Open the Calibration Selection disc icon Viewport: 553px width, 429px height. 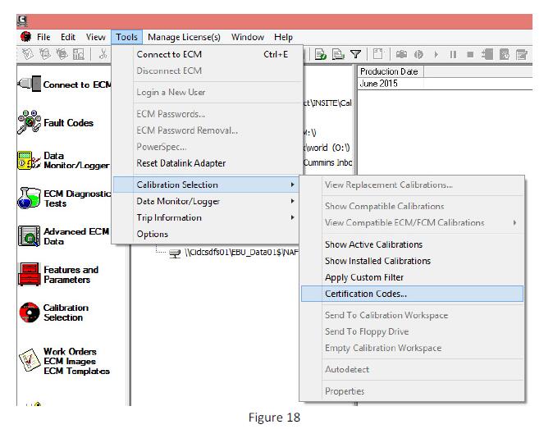pyautogui.click(x=30, y=313)
